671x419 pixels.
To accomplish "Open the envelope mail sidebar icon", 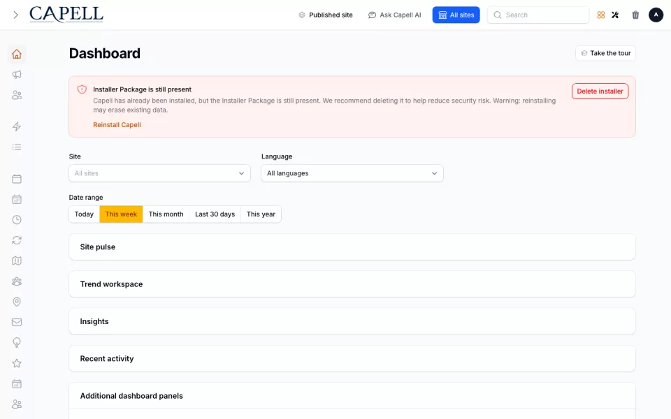I will click(x=17, y=323).
